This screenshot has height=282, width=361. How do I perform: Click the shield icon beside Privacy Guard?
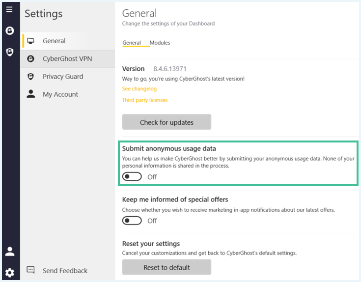click(30, 77)
